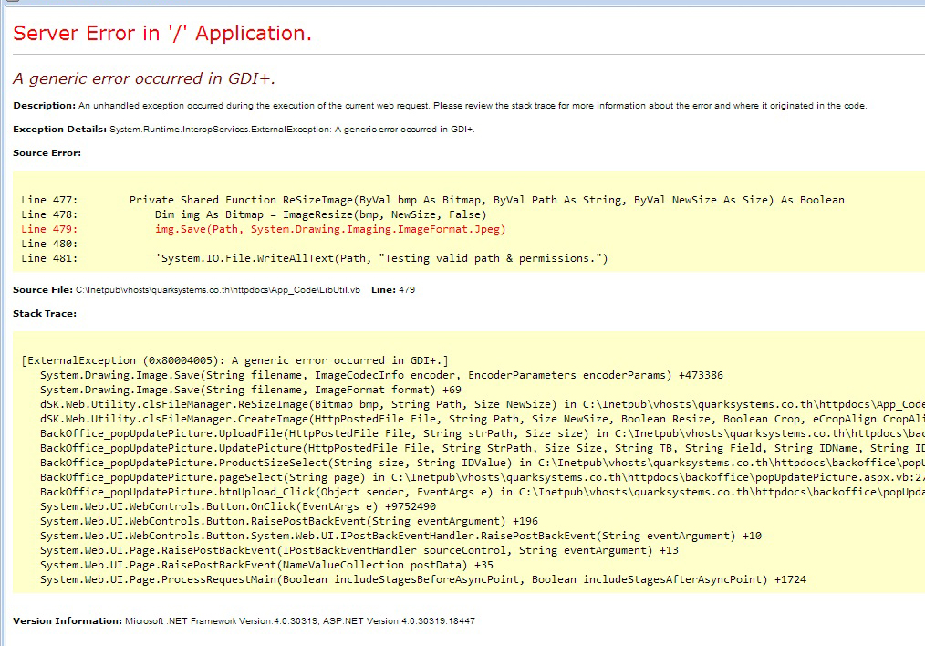Click the "Version Information:" label
The height and width of the screenshot is (646, 925).
pyautogui.click(x=67, y=621)
